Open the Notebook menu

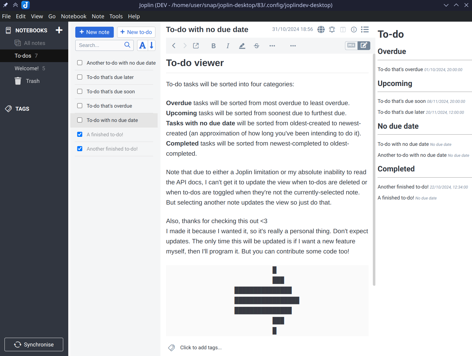74,16
